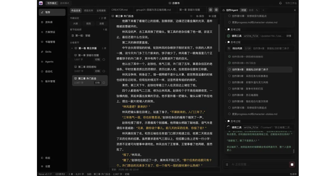Image resolution: width=336 pixels, height=176 pixels.
Task: Click 详情 next to write_file tool call
Action: tap(288, 36)
